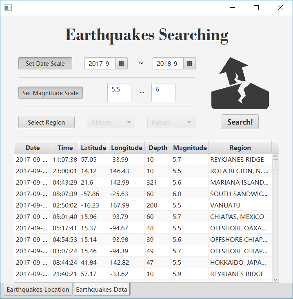Open the Indian region dropdown

171,122
